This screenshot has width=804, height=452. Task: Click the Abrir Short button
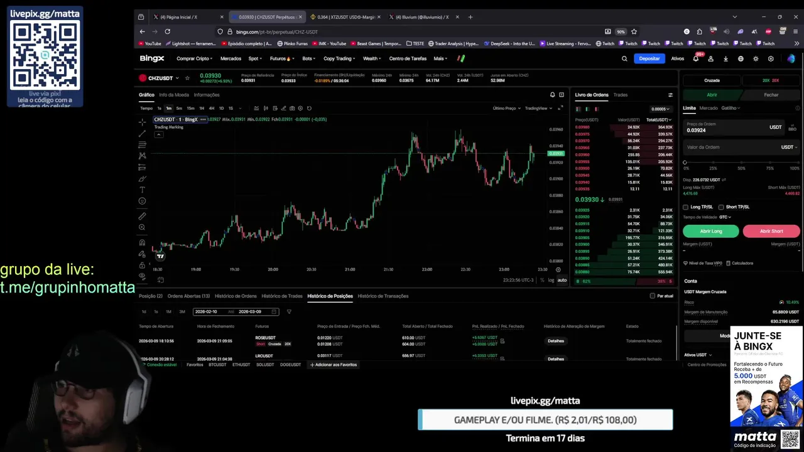coord(771,231)
